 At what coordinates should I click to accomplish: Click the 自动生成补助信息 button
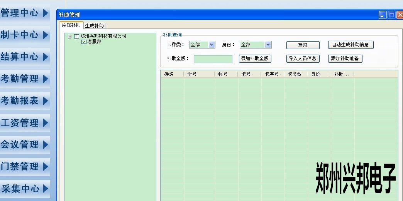[x=351, y=45]
